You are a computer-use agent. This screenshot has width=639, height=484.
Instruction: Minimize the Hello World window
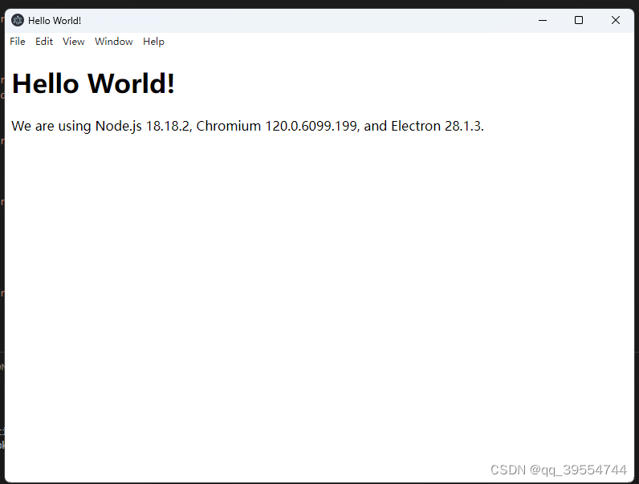point(543,20)
